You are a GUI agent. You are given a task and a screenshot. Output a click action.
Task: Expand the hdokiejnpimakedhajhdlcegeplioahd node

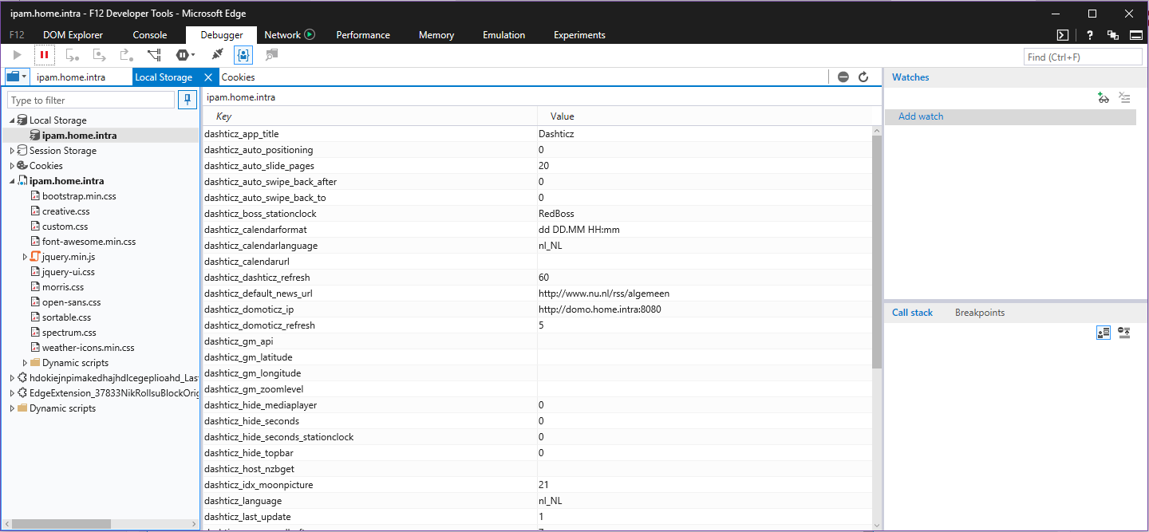12,378
